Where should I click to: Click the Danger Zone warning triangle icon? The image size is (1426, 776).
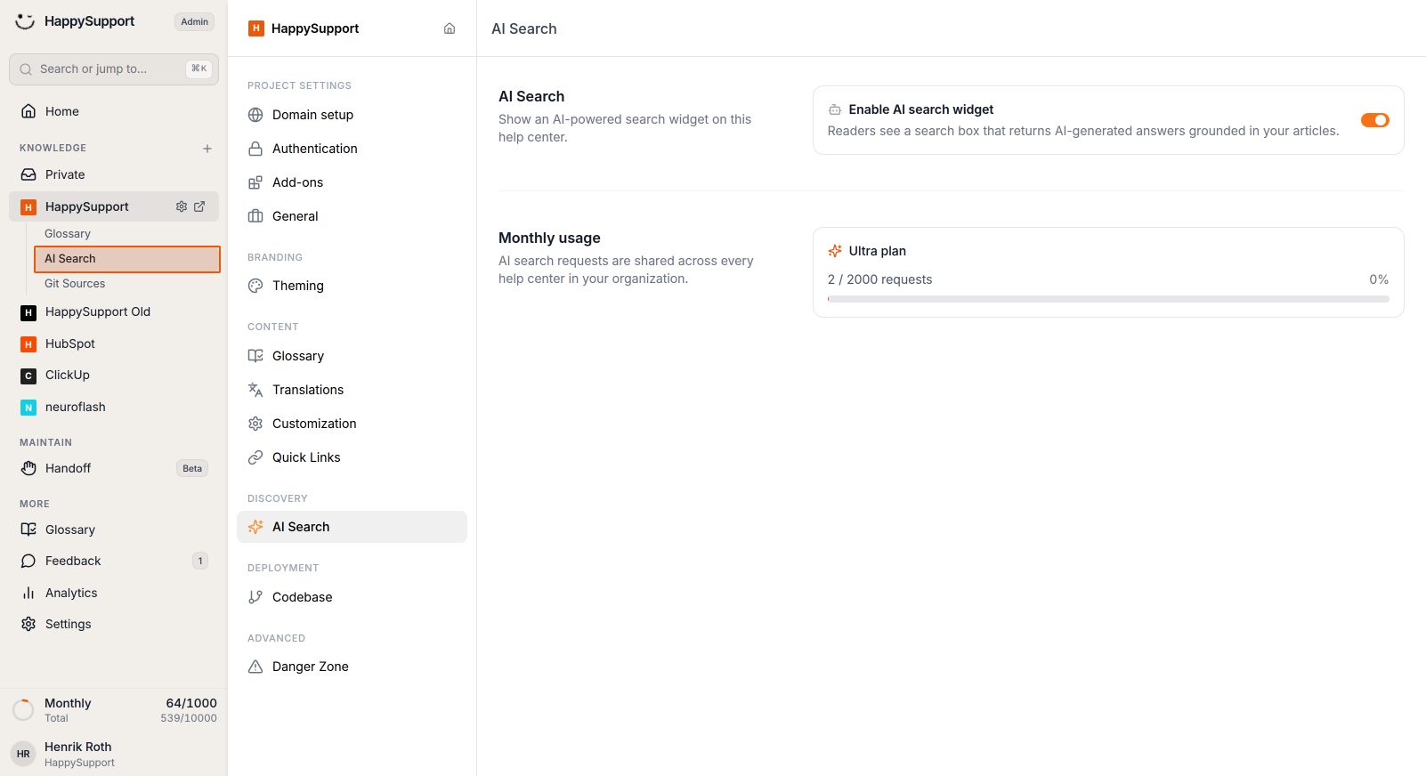click(x=255, y=667)
